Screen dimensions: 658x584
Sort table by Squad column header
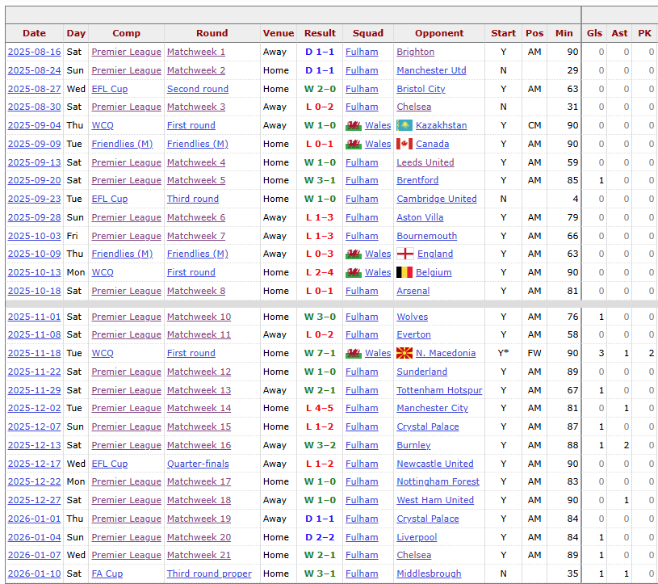coord(367,33)
